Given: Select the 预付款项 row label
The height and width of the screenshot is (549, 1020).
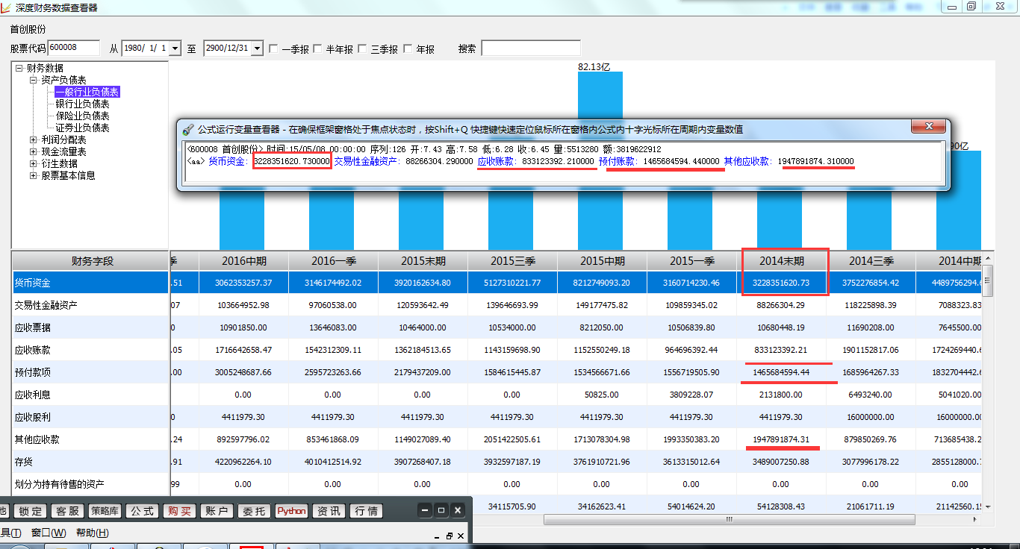Looking at the screenshot, I should pyautogui.click(x=91, y=372).
